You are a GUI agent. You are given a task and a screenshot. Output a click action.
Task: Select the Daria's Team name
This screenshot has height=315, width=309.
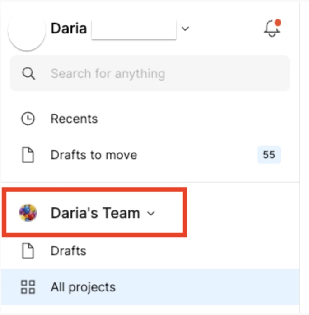(95, 213)
